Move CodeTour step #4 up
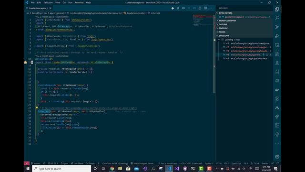Viewport: 305px width, 172px height. (264, 55)
